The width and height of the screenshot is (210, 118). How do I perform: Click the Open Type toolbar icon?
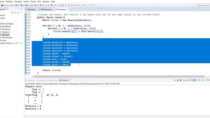pyautogui.click(x=40, y=5)
